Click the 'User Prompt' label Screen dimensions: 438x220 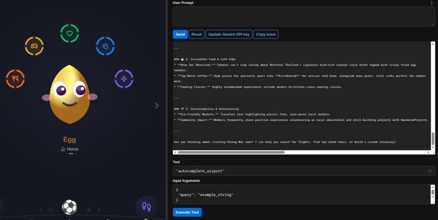click(x=183, y=3)
